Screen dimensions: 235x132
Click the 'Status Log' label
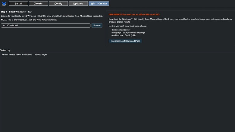[x=5, y=50]
